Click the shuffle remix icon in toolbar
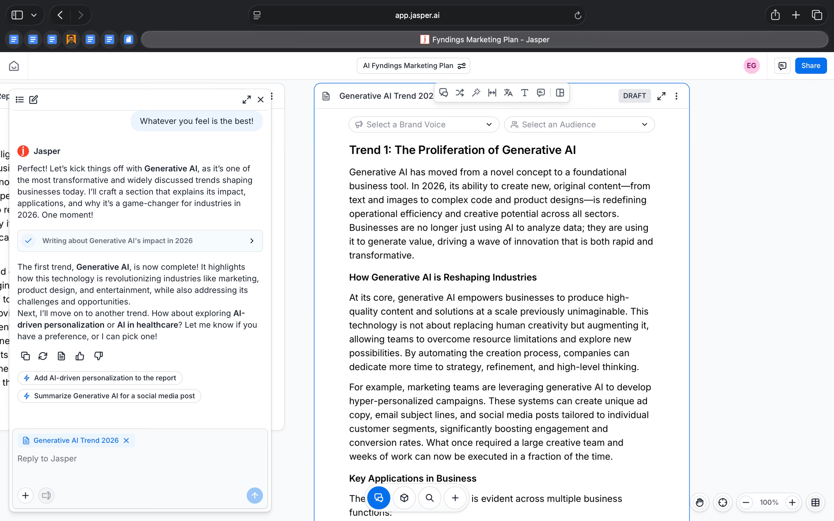834x521 pixels. coord(459,93)
